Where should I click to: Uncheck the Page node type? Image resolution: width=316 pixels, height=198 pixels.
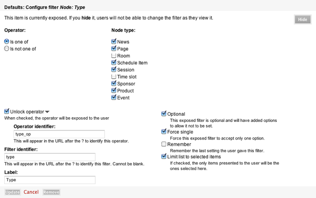coord(114,49)
